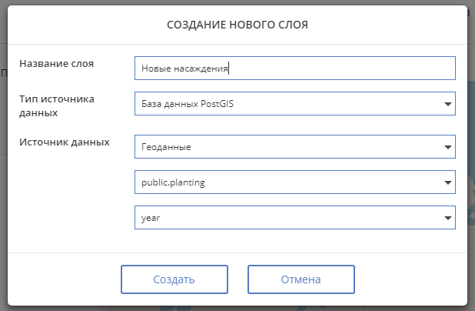Cancel the dialog with Отмена button

pyautogui.click(x=301, y=279)
